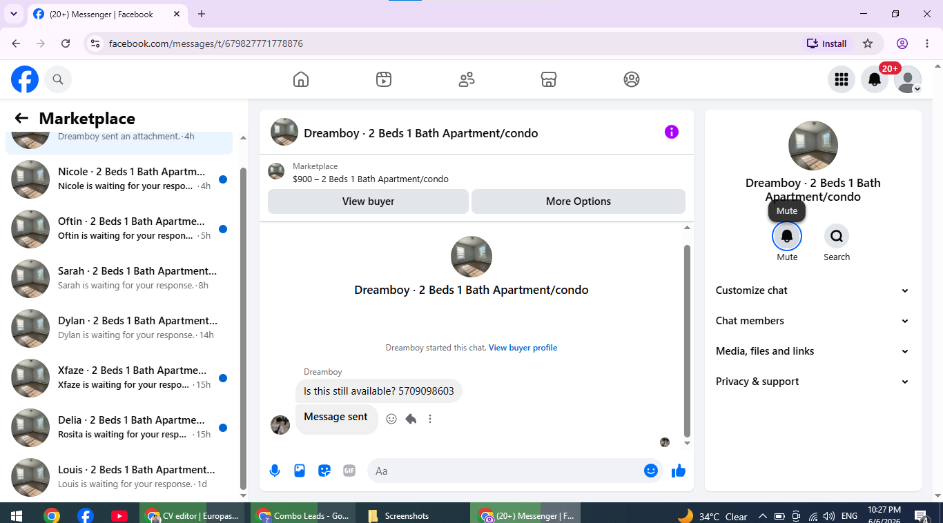Open a new browser tab
The height and width of the screenshot is (523, 943).
tap(202, 14)
